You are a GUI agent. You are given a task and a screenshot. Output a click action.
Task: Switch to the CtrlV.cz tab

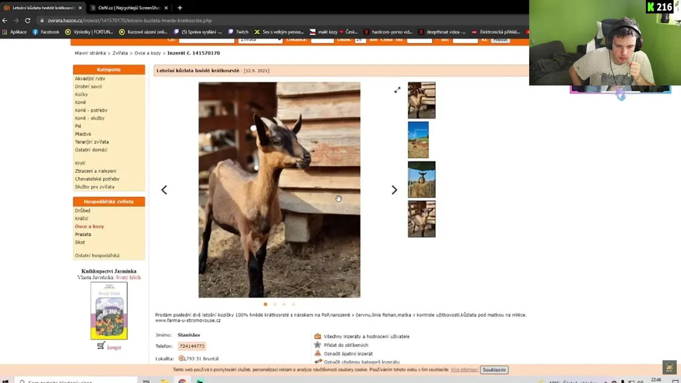129,8
